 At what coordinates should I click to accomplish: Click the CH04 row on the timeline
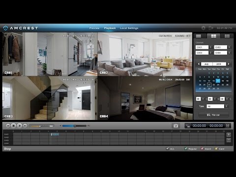tap(119, 143)
